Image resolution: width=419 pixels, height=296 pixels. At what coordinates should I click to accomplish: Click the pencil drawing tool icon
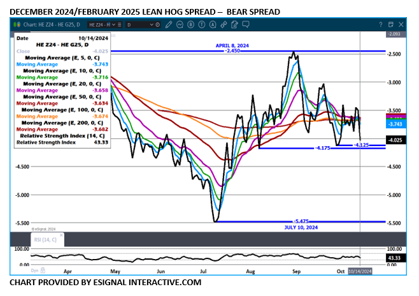click(x=169, y=24)
